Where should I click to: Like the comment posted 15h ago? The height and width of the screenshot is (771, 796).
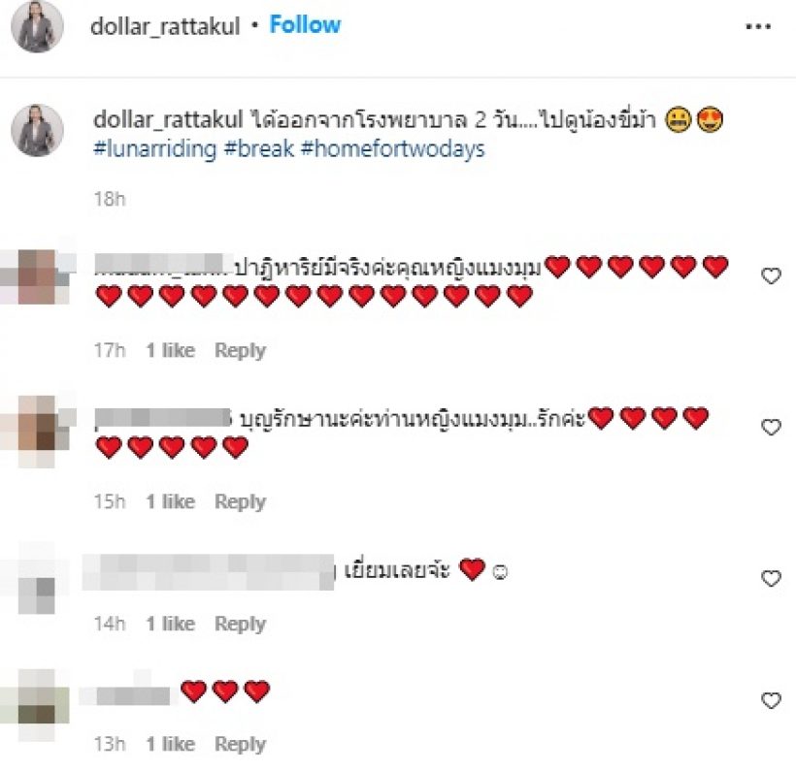click(x=771, y=427)
